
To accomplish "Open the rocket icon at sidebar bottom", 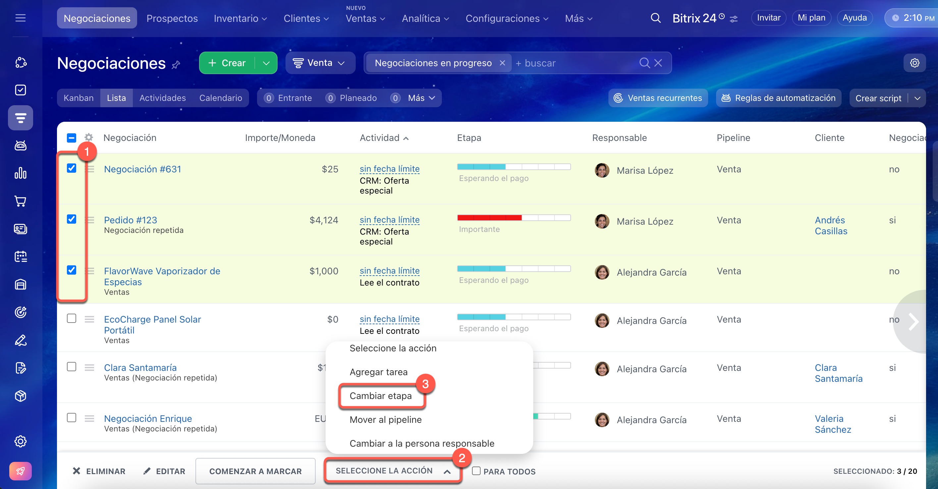I will [x=21, y=471].
